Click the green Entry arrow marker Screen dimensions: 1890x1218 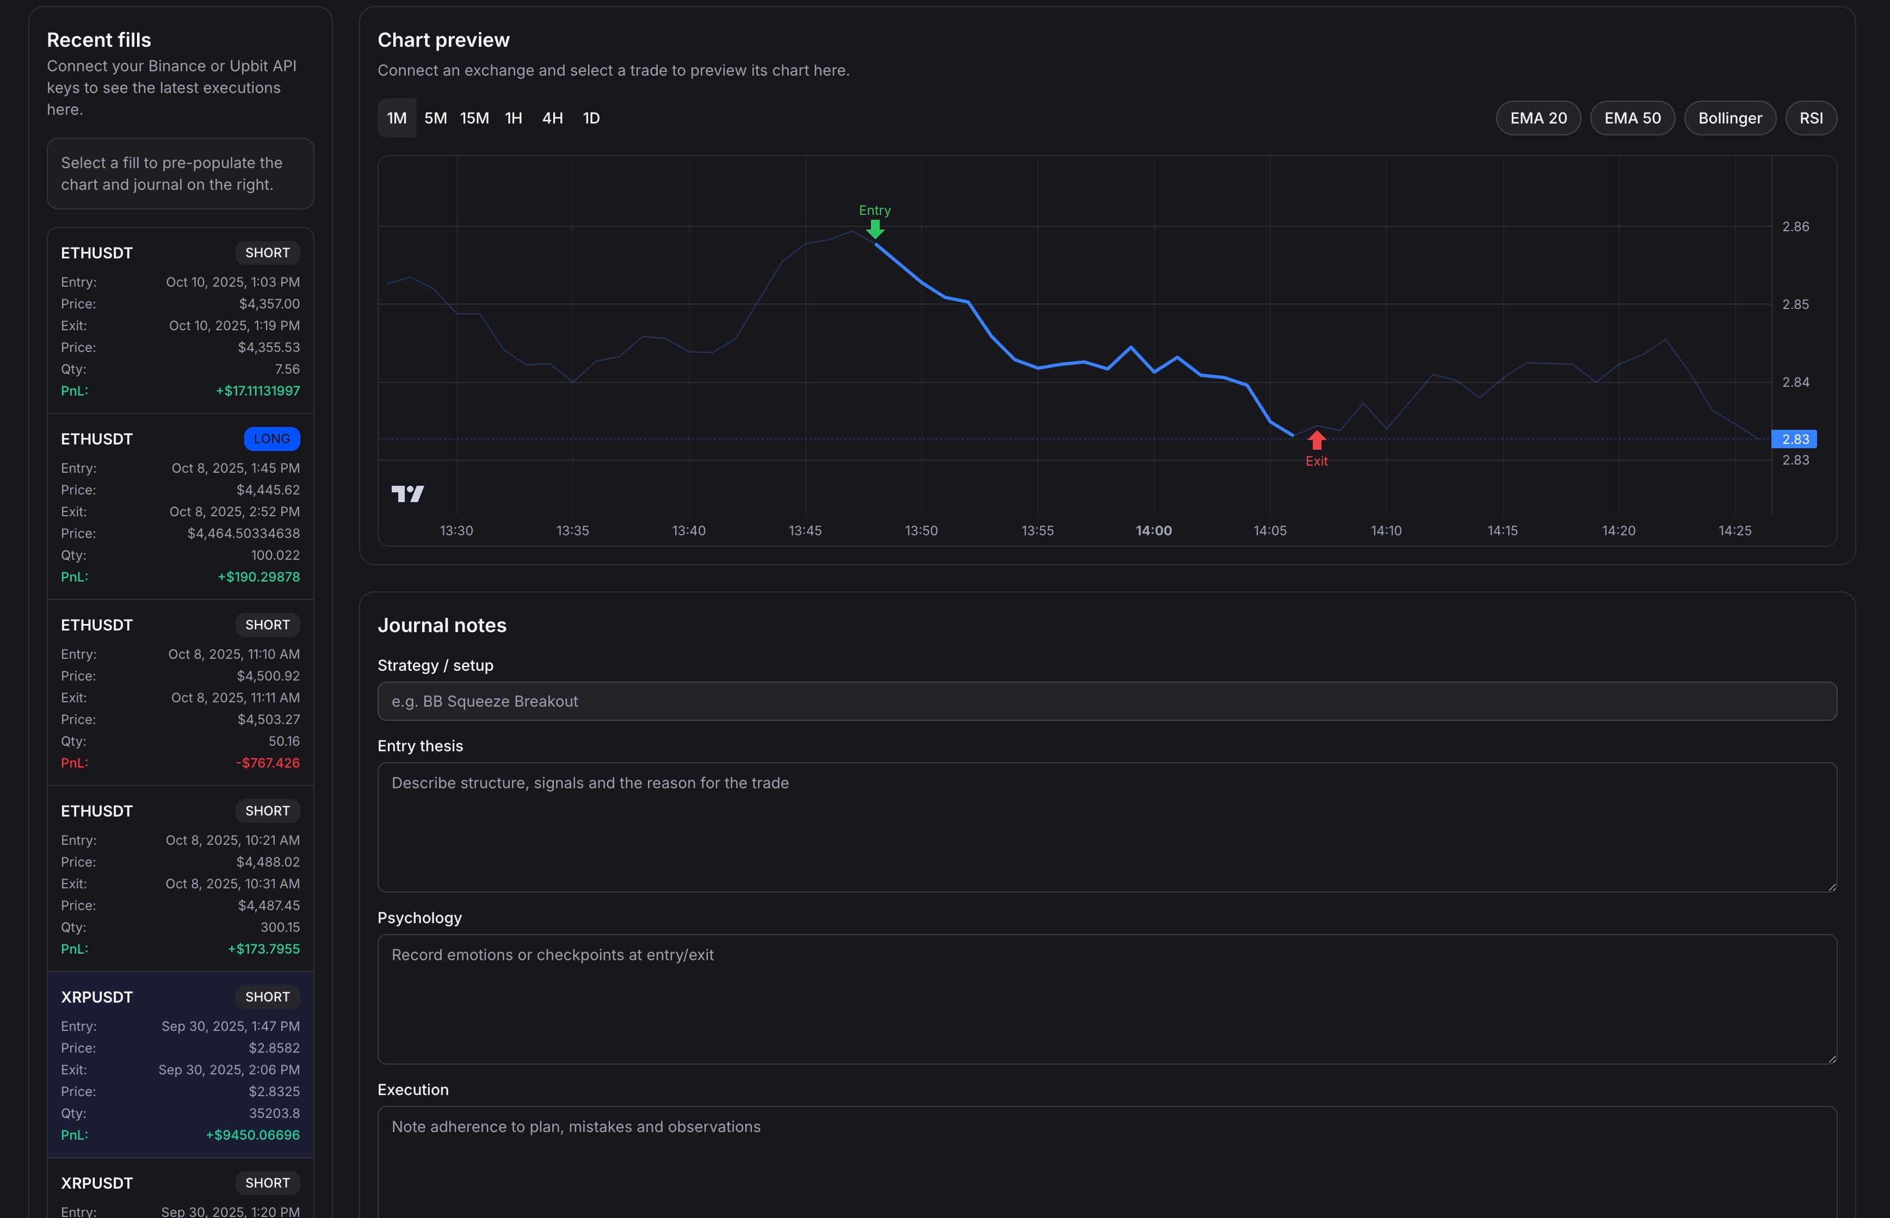click(x=875, y=228)
